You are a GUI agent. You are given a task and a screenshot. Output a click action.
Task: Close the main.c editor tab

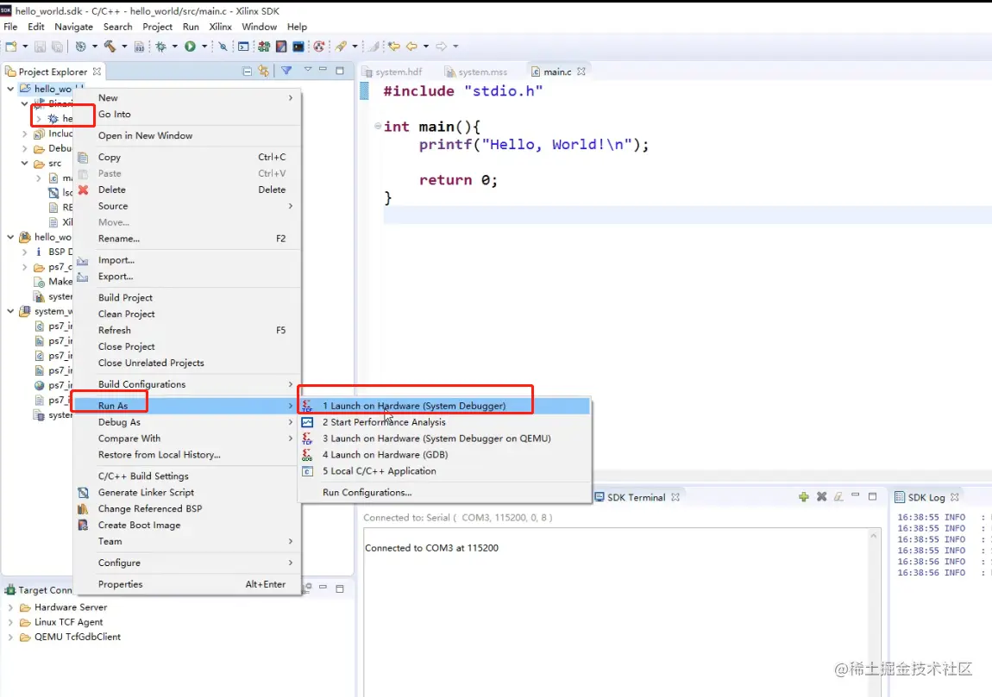point(581,72)
